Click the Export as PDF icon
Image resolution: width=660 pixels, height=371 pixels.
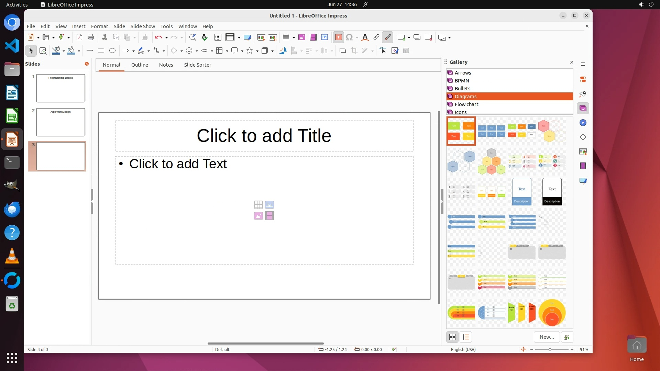[x=79, y=37]
